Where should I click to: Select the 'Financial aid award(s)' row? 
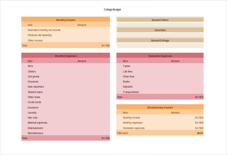pyautogui.click(x=66, y=35)
